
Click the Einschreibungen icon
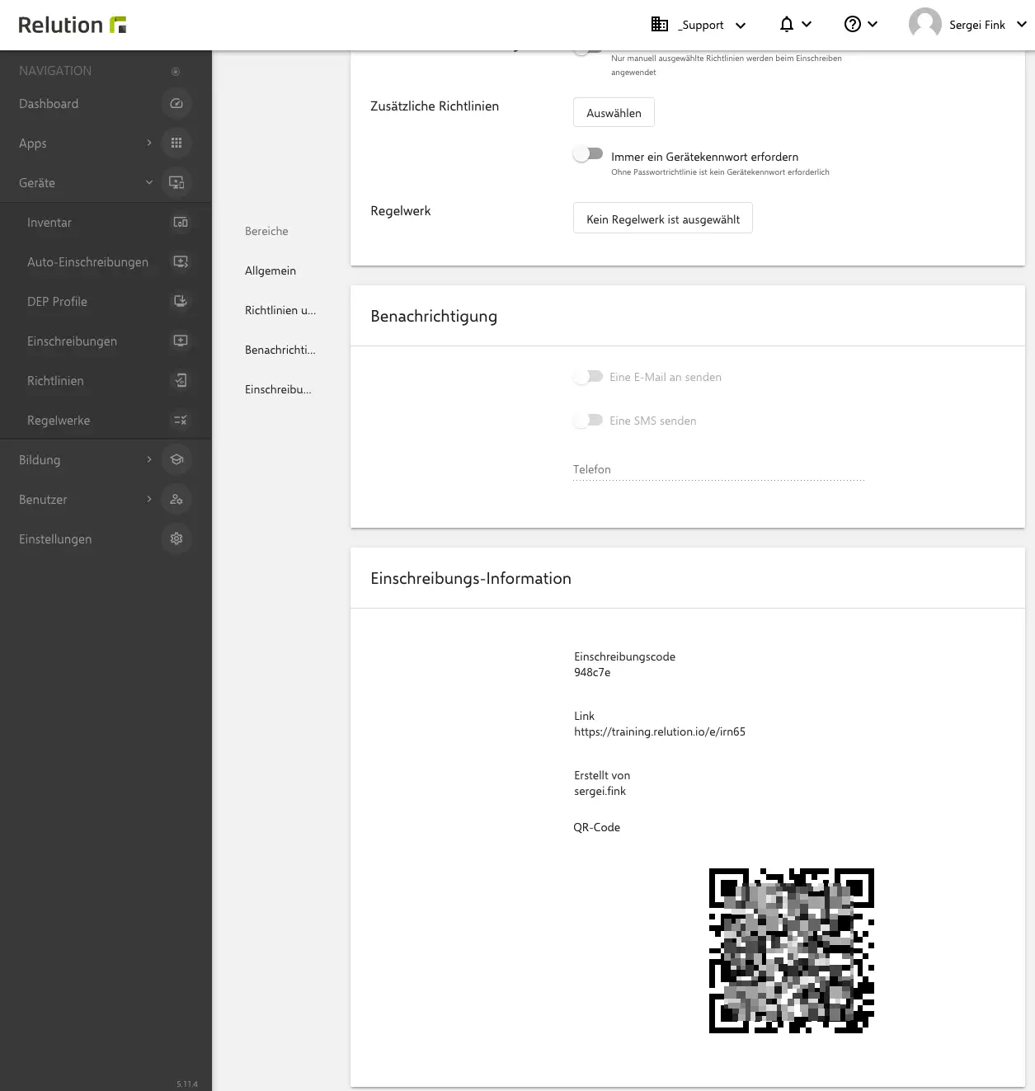(x=180, y=341)
